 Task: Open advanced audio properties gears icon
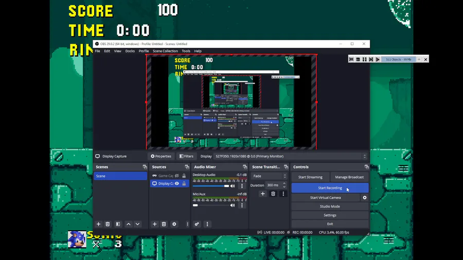click(197, 224)
